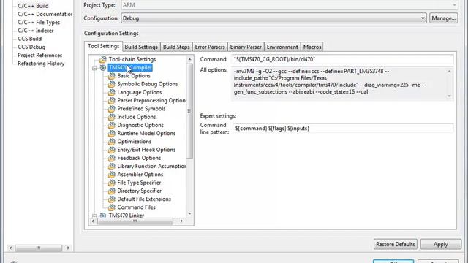The width and height of the screenshot is (468, 263).
Task: Select Predefined Symbols in the tool tree
Action: (x=141, y=109)
